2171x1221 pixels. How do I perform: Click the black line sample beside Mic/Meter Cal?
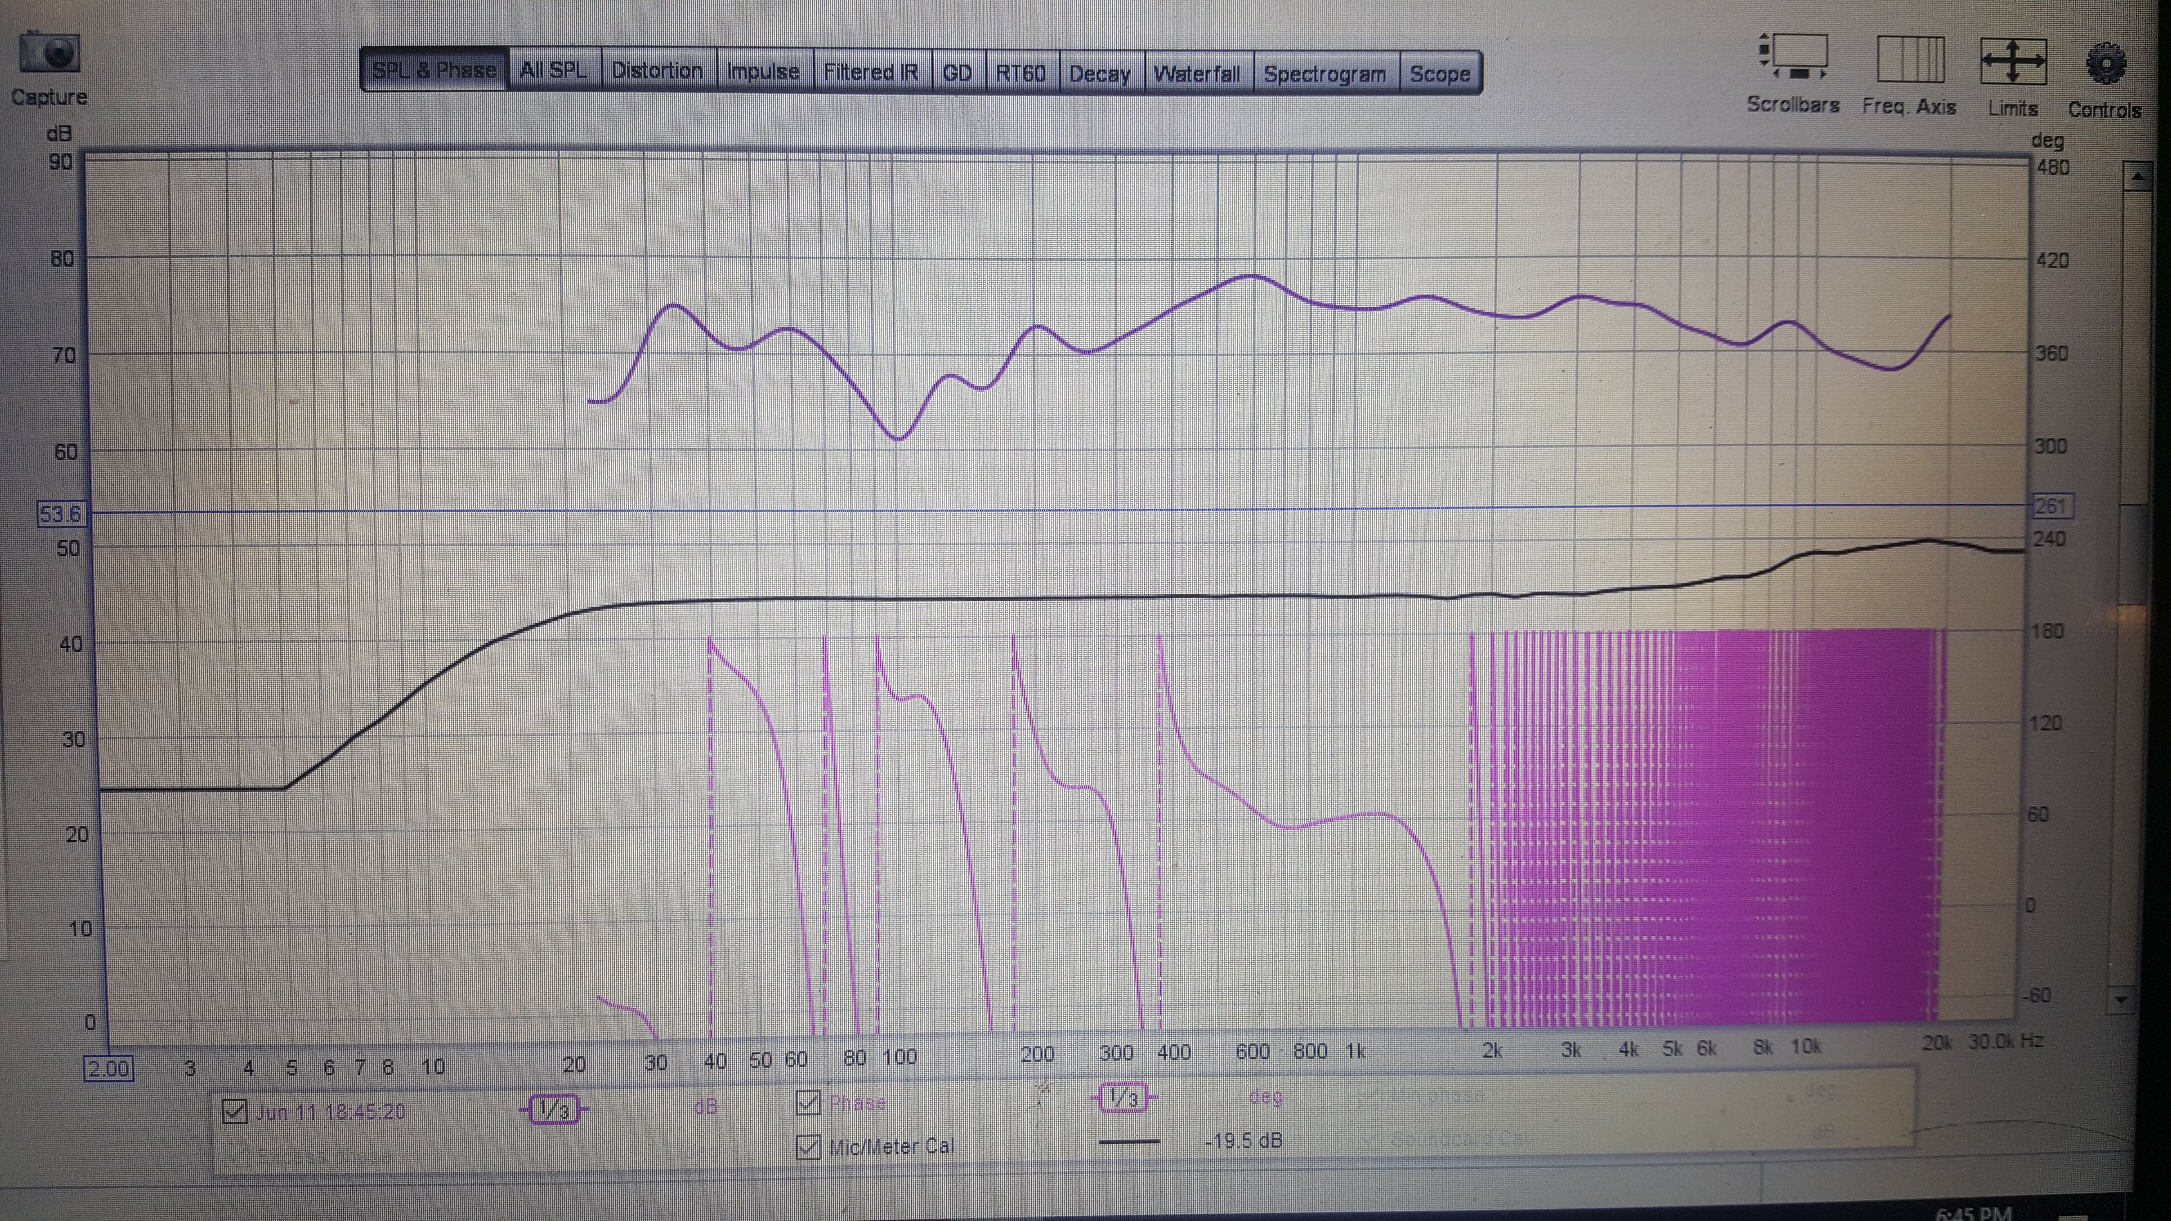[x=1129, y=1142]
